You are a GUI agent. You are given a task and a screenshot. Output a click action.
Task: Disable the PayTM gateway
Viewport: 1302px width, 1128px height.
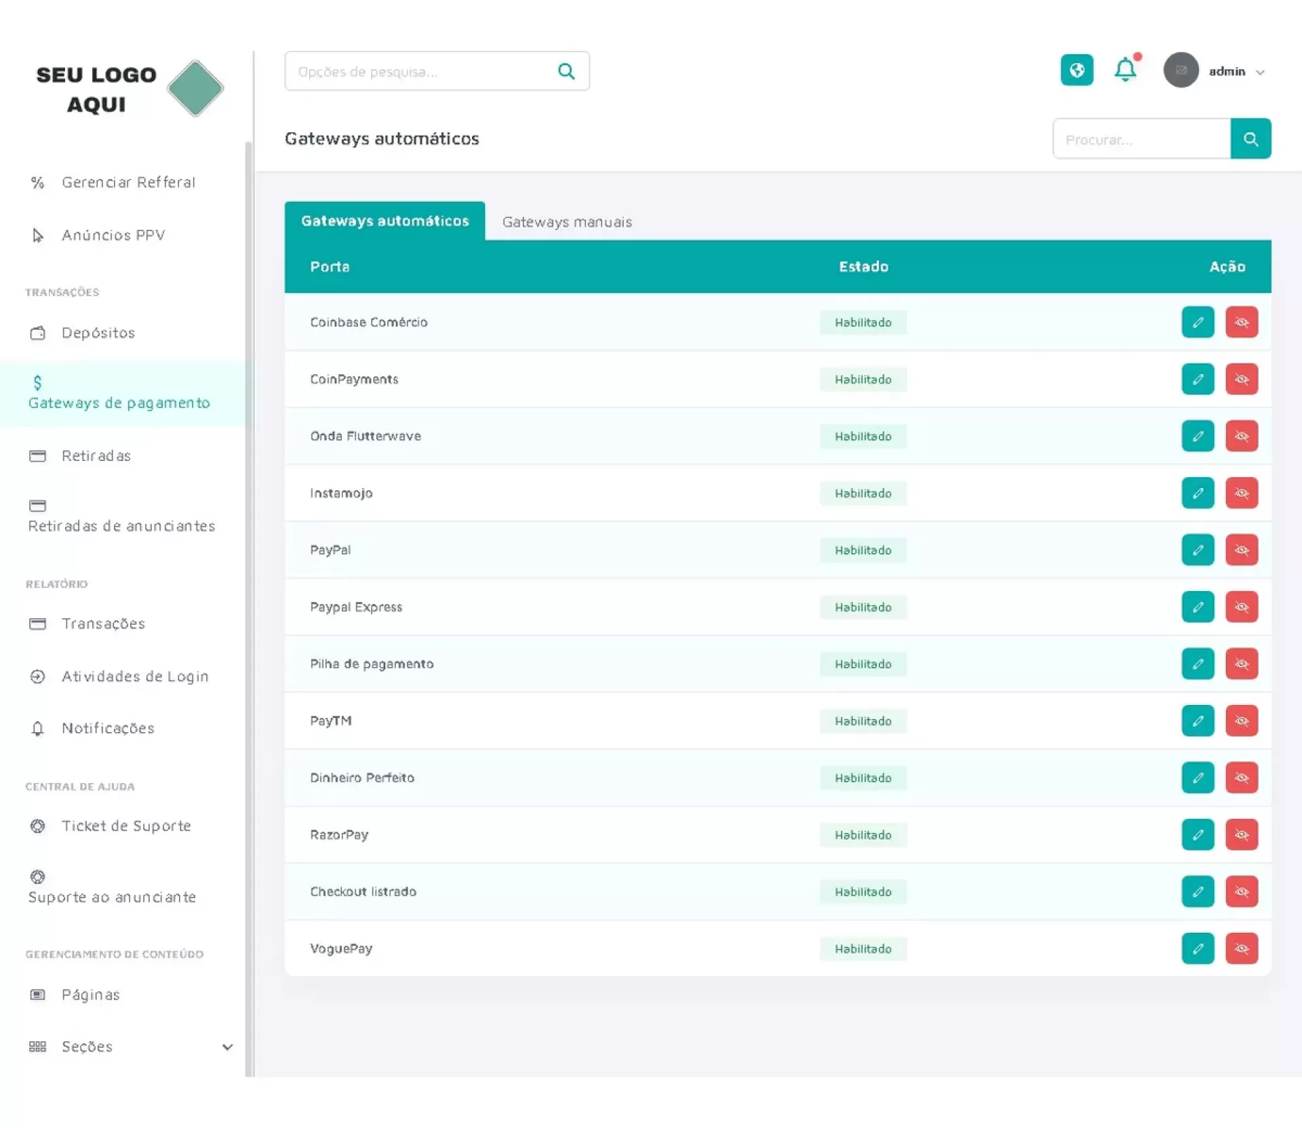[x=1241, y=721]
